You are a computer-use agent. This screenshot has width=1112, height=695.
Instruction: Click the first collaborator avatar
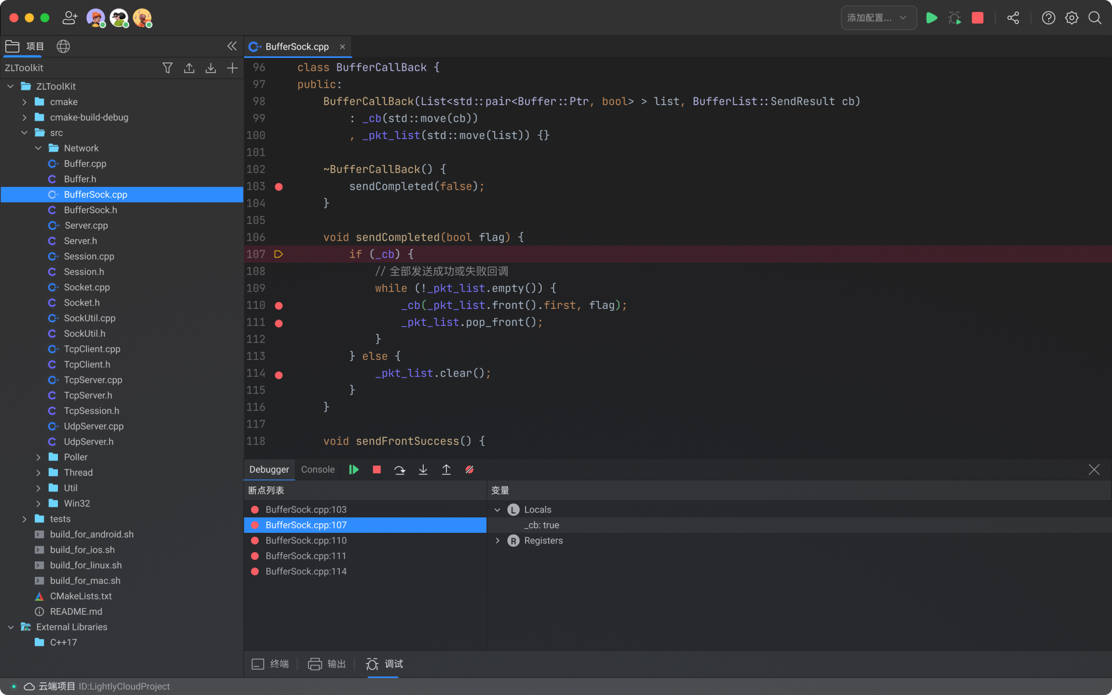(x=96, y=18)
